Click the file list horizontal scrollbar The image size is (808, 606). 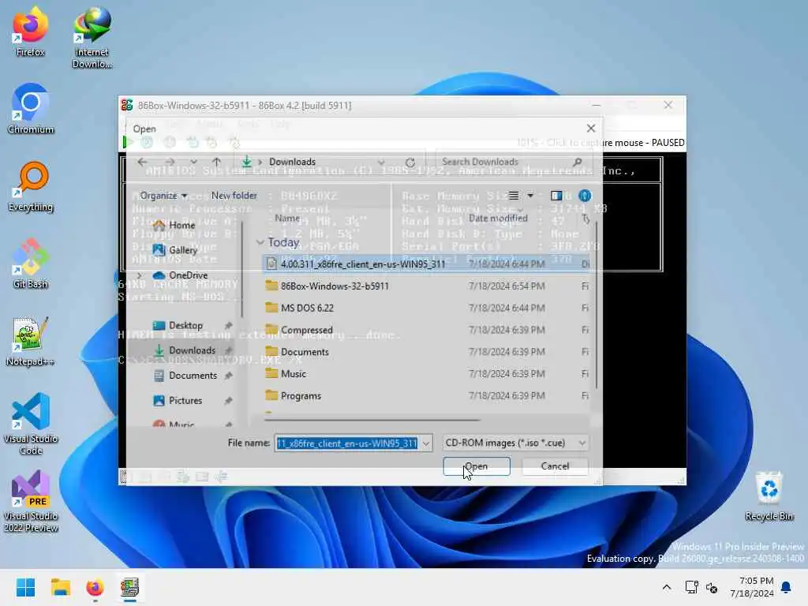pos(372,420)
